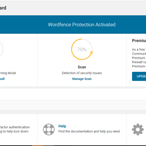Click the lifebuoy Help icon
Viewport: 146px width, 146px height.
click(x=49, y=129)
